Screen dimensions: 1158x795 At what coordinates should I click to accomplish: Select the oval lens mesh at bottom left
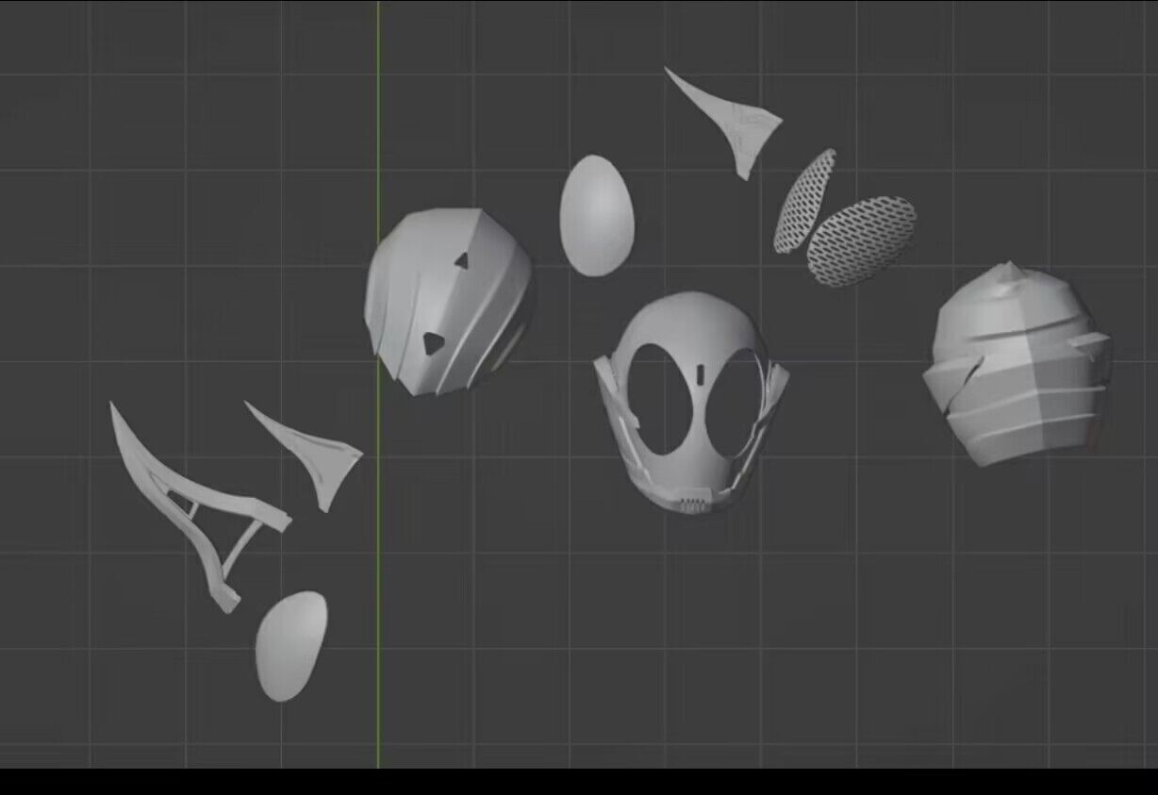click(291, 646)
